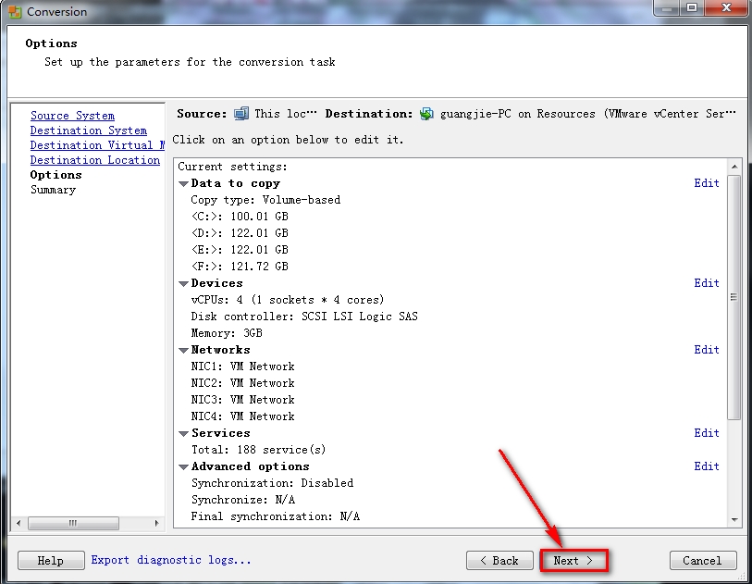752x584 pixels.
Task: Collapse the Advanced options section
Action: tap(183, 466)
